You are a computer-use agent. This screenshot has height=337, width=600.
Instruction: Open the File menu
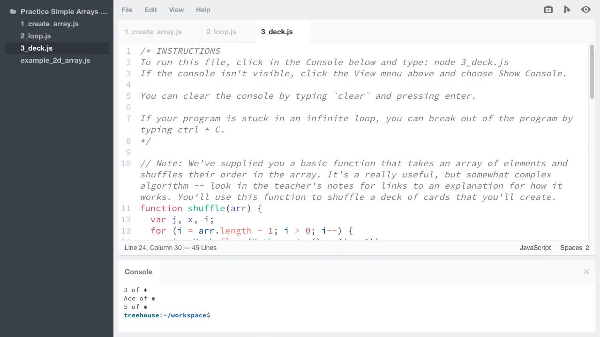tap(127, 10)
